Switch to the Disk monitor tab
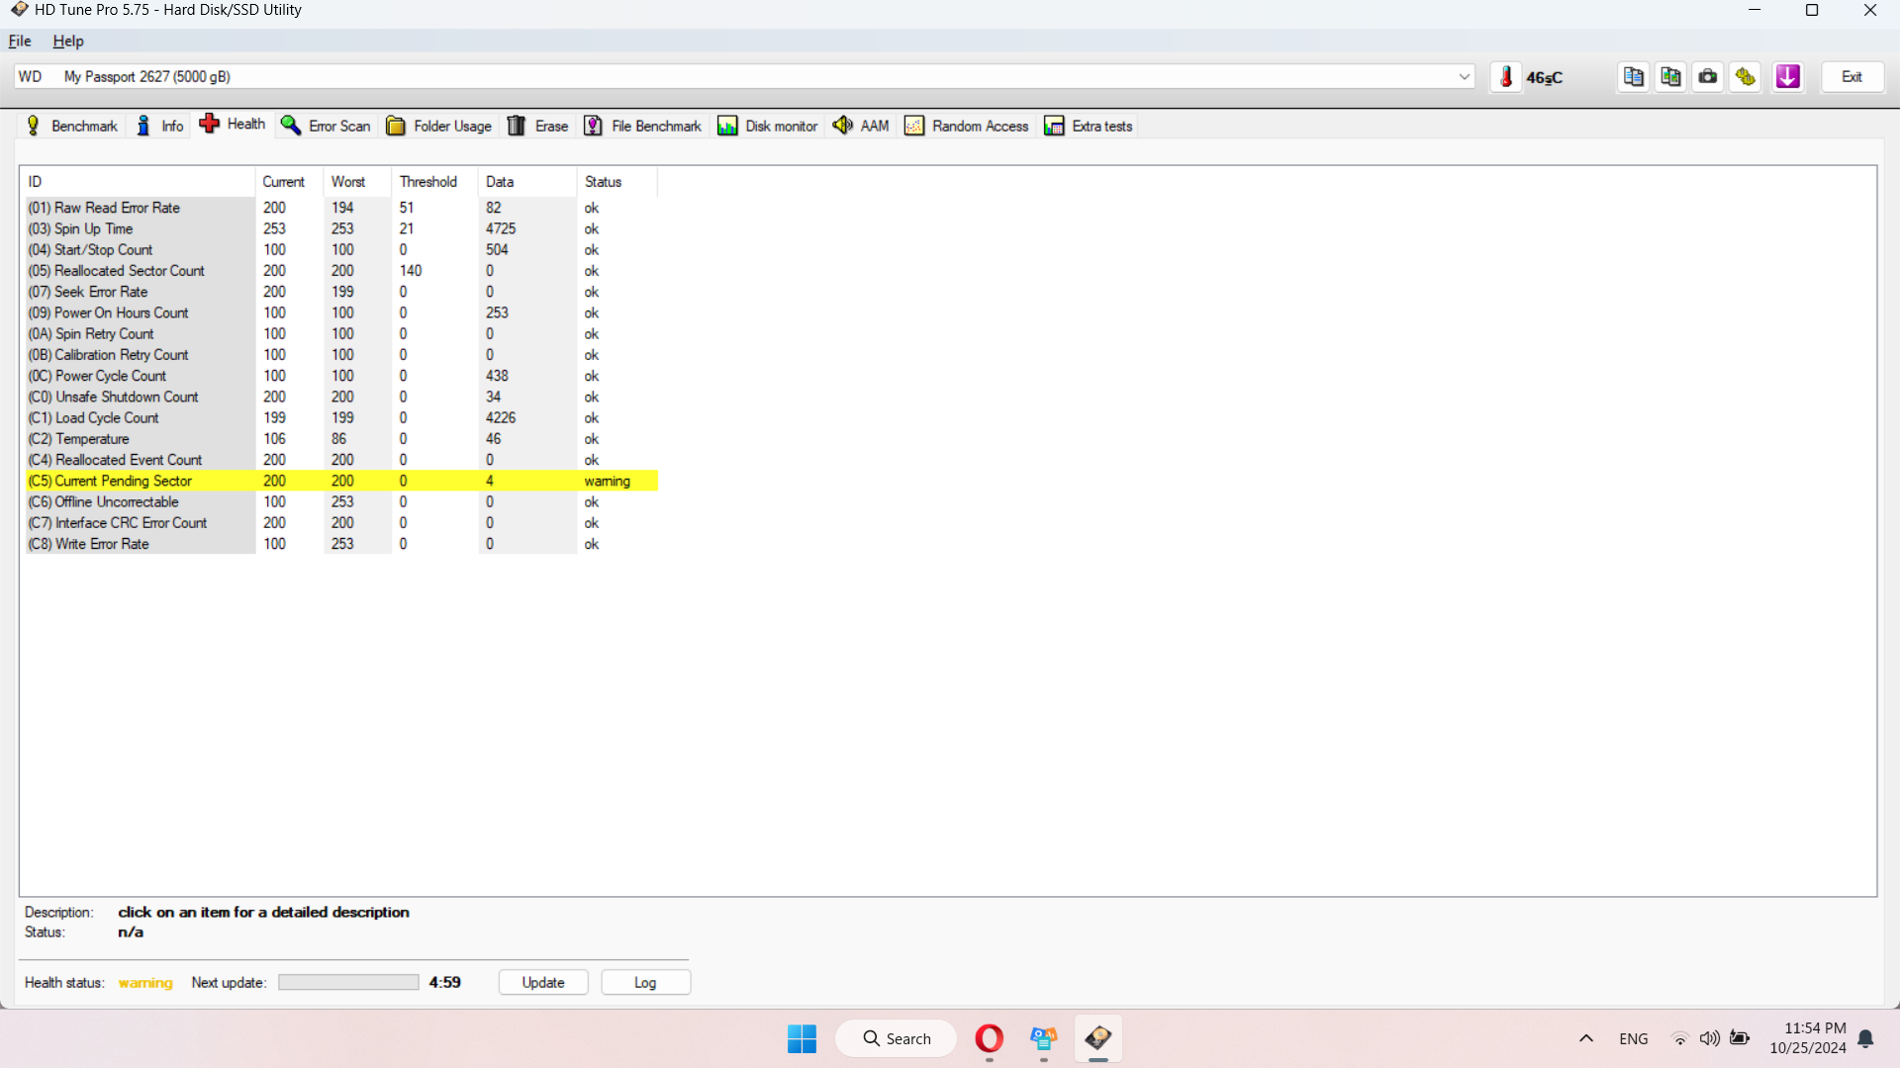 (x=768, y=126)
